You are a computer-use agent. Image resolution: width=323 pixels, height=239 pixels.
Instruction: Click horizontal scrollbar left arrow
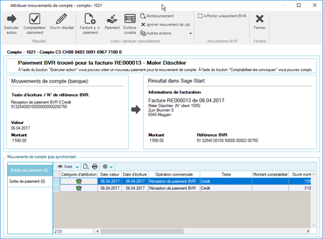click(98, 231)
